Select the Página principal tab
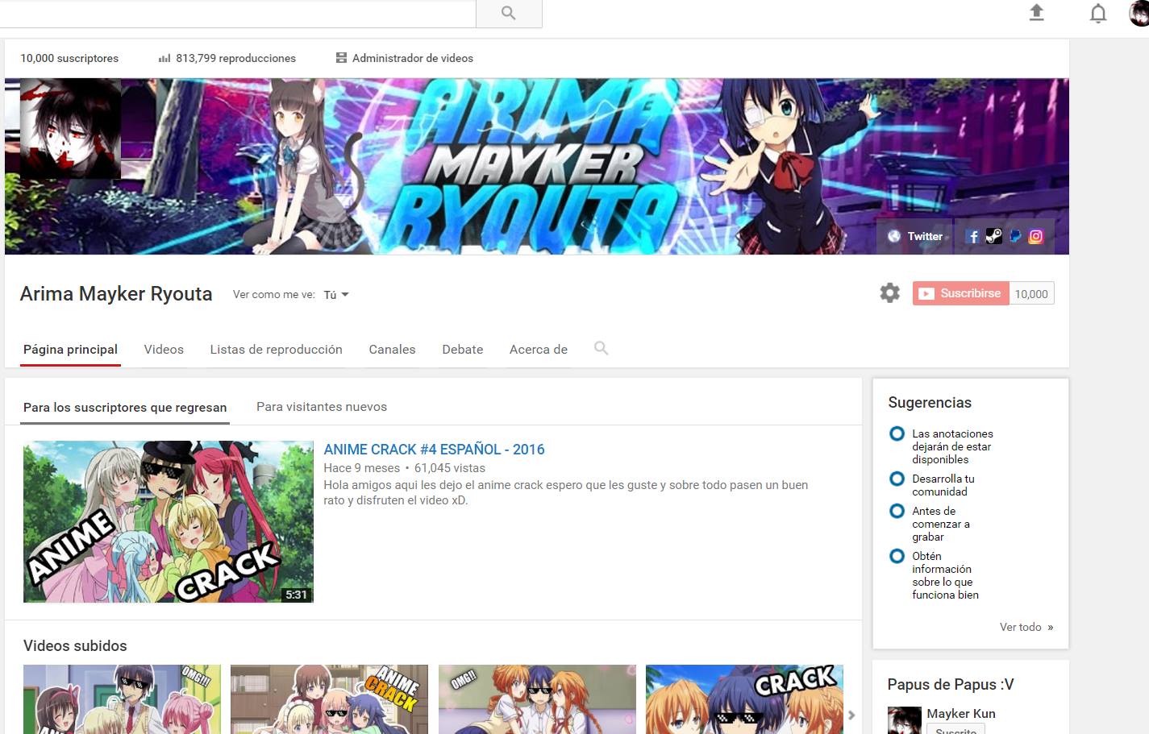The image size is (1149, 734). coord(70,350)
